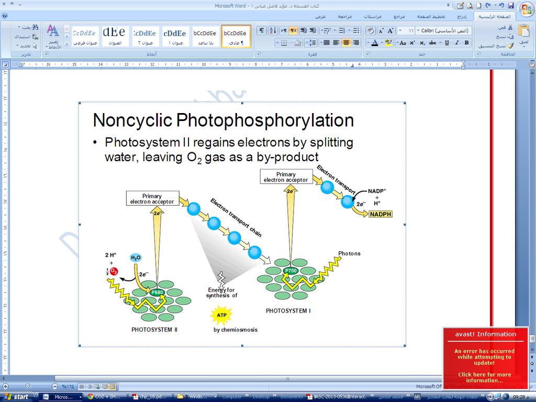Viewport: 536px width, 402px height.
Task: Toggle right-to-left text direction
Action: (x=293, y=31)
